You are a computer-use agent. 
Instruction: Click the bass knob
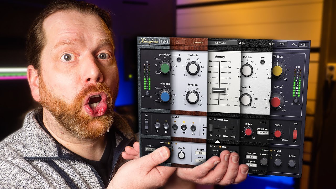pyautogui.click(x=247, y=70)
